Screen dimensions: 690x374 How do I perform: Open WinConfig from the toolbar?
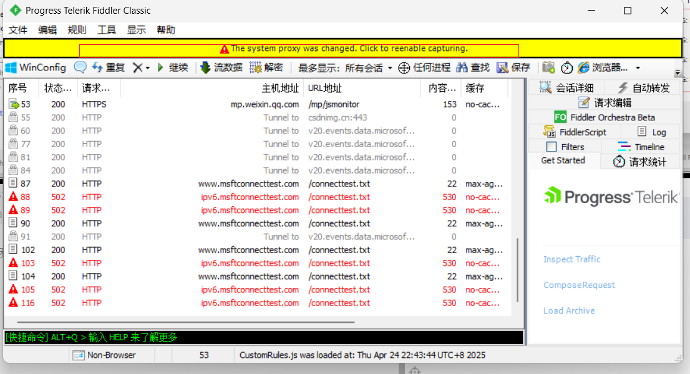(36, 68)
